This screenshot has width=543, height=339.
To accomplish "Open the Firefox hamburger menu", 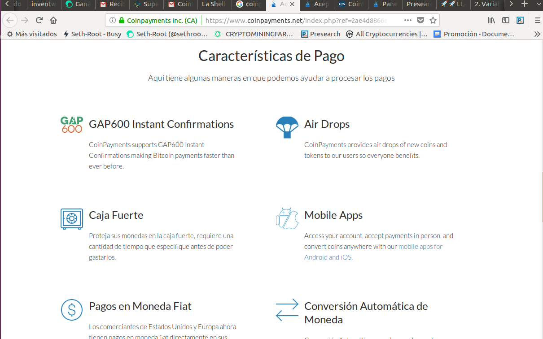I will (x=537, y=20).
